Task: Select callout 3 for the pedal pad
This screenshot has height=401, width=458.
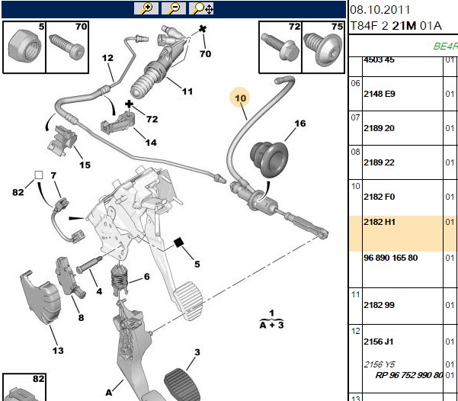Action: 197,352
